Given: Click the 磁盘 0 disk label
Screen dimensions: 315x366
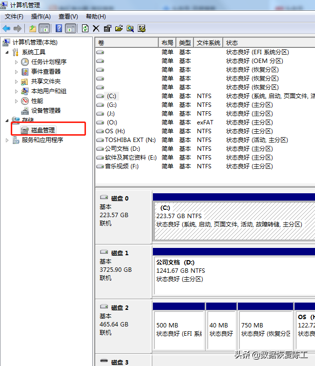Looking at the screenshot, I should [120, 199].
